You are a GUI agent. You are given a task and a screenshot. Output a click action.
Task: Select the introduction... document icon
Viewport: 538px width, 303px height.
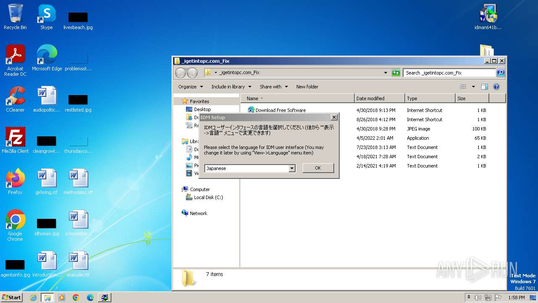(47, 264)
